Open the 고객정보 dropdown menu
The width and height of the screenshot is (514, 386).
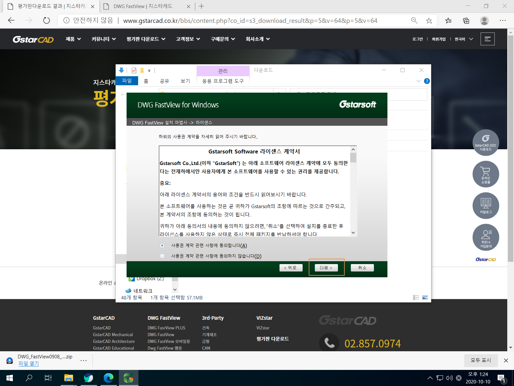point(188,39)
